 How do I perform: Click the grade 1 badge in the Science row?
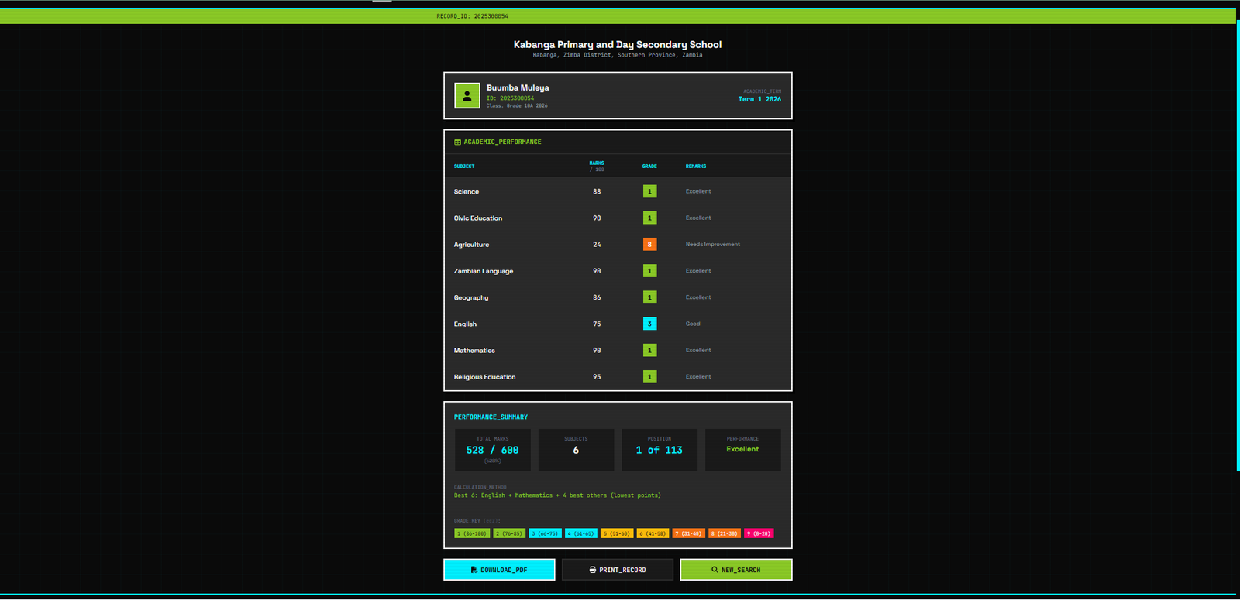pyautogui.click(x=649, y=191)
